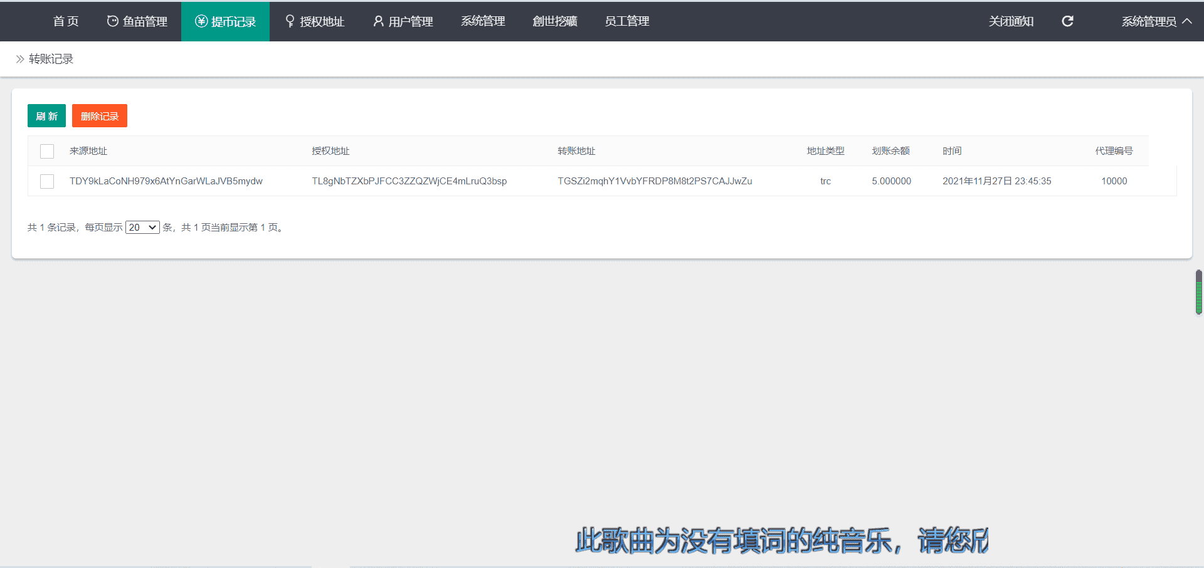Click the orange 删除记录 button
Screen dimensions: 1204x568
[100, 116]
